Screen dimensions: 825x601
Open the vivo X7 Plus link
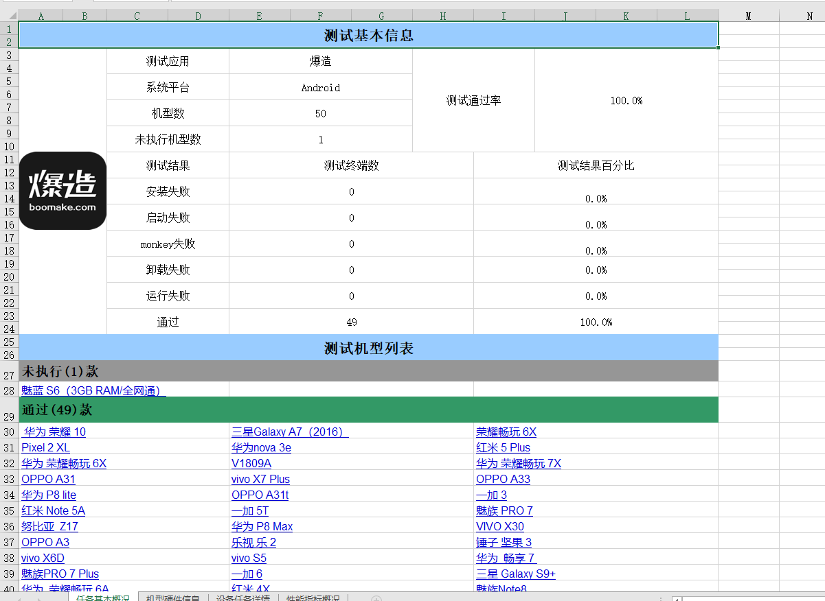tap(260, 479)
